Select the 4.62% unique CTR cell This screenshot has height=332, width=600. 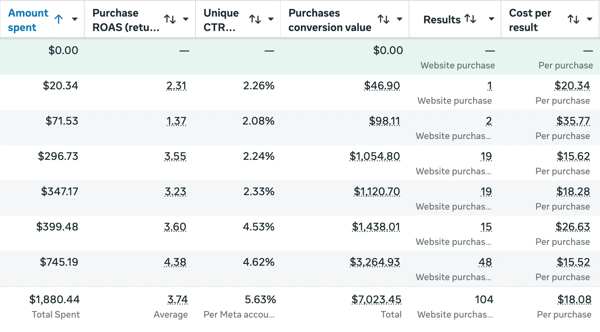pos(259,262)
